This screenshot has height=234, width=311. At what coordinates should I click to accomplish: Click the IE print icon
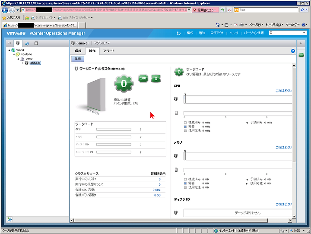(241, 25)
